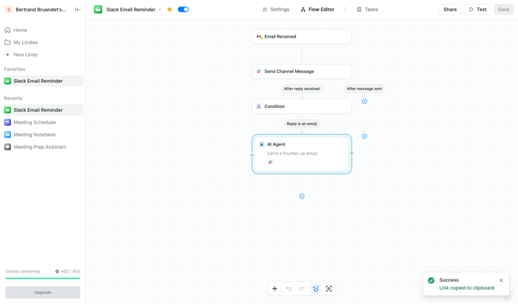Add step on the right Condition branch
Image resolution: width=518 pixels, height=304 pixels.
[365, 136]
